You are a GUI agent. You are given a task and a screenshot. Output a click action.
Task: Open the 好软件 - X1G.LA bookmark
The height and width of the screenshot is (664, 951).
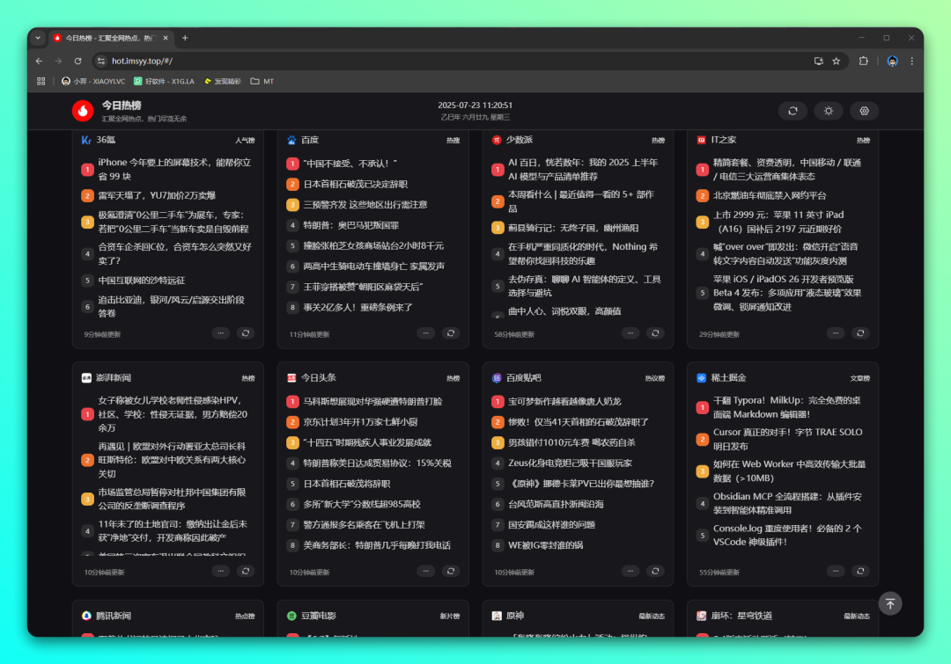(x=165, y=81)
